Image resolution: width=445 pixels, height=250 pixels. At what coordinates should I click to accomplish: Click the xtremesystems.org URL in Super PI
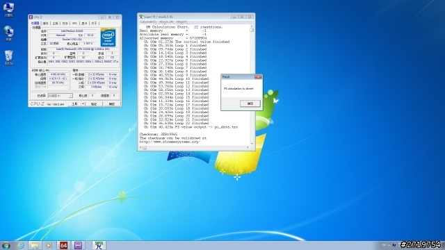click(x=170, y=142)
